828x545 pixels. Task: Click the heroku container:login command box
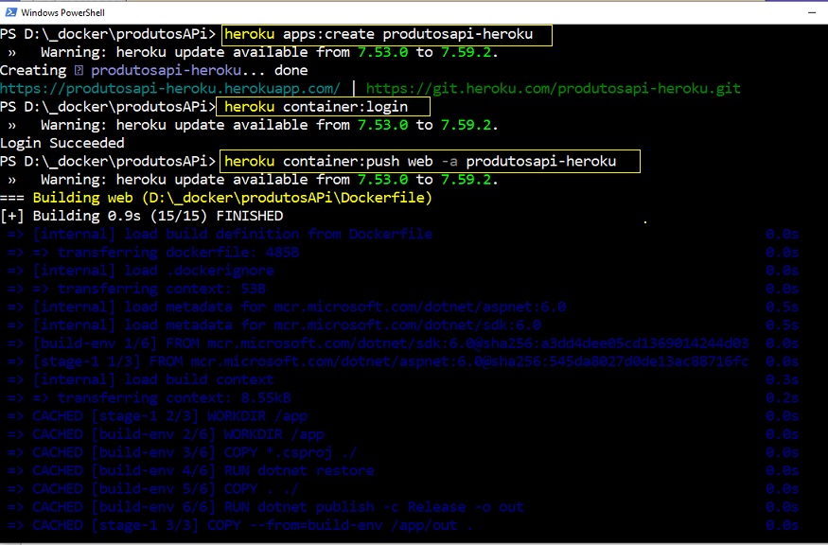click(326, 106)
